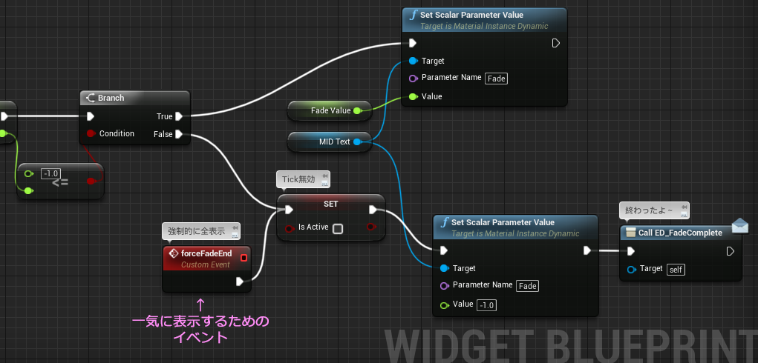Image resolution: width=758 pixels, height=363 pixels.
Task: Click the red Condition pin on Branch
Action: pyautogui.click(x=91, y=133)
